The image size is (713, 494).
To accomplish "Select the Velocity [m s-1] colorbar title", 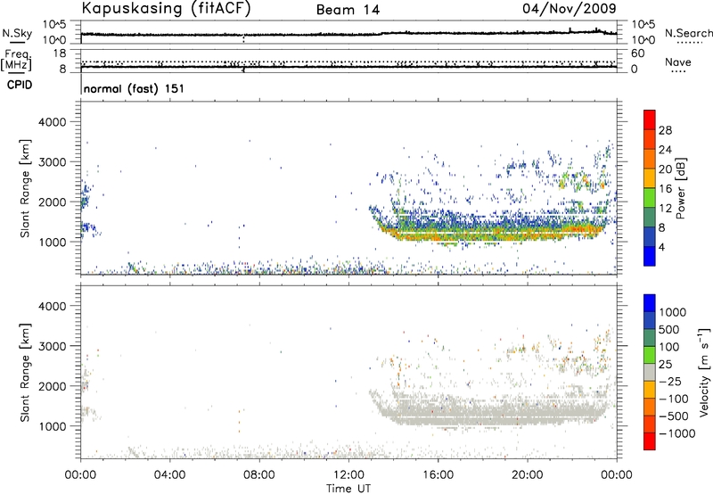I will pyautogui.click(x=704, y=372).
